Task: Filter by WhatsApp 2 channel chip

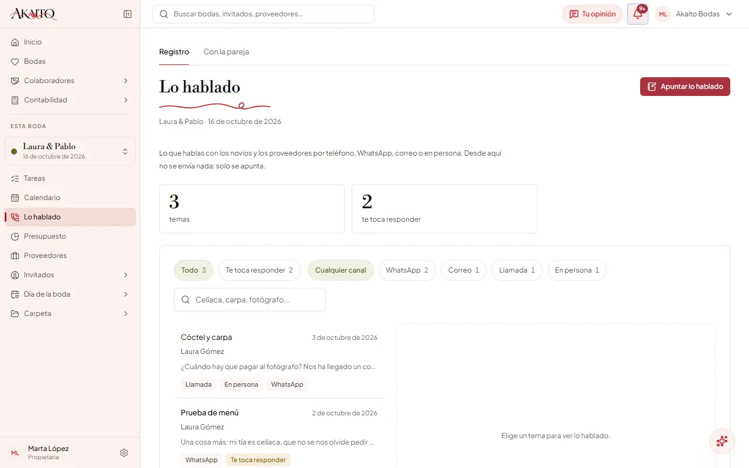Action: tap(407, 270)
